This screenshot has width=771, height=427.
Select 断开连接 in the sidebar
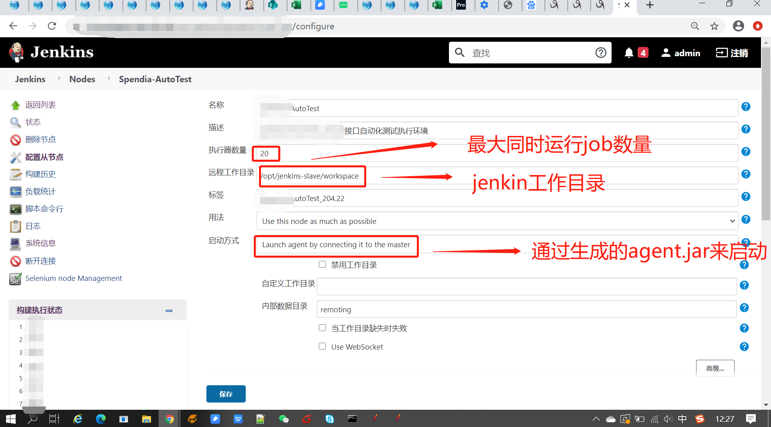tap(41, 261)
